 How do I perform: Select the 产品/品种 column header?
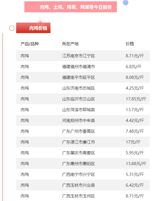pos(29,44)
